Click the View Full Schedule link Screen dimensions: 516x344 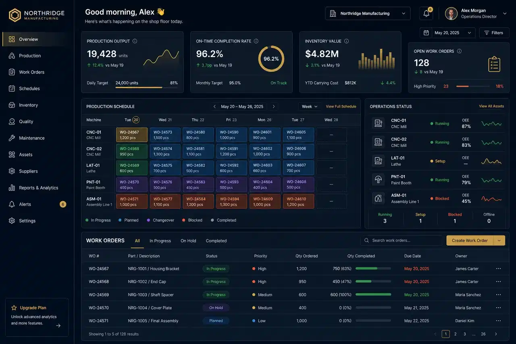pyautogui.click(x=341, y=106)
